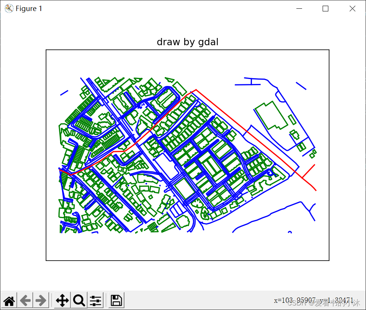Go back to the previous view
Screen dimensions: 366x310
click(x=25, y=301)
